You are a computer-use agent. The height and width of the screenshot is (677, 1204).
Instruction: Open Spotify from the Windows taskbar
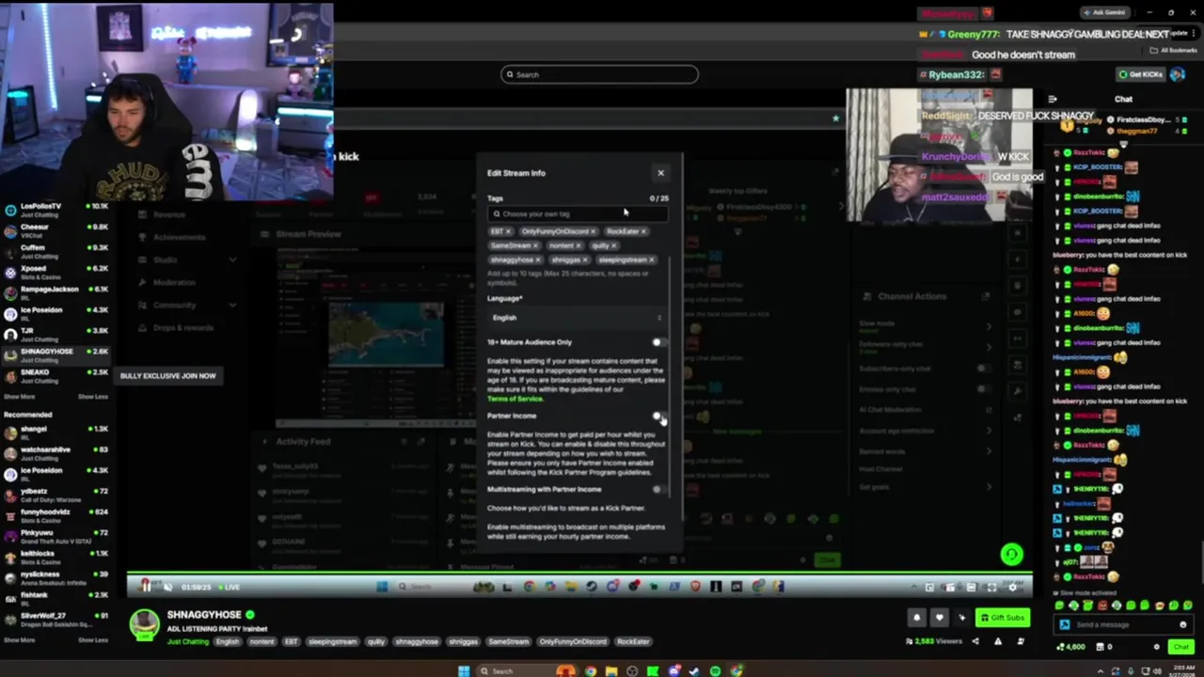click(x=715, y=670)
